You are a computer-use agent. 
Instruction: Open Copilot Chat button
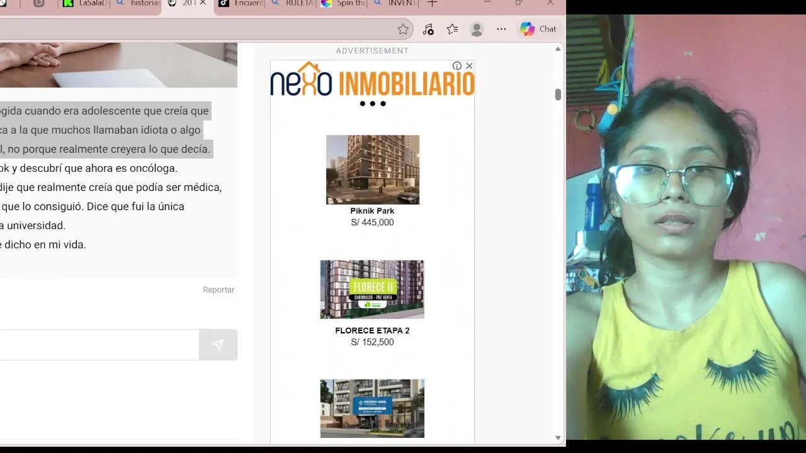538,29
